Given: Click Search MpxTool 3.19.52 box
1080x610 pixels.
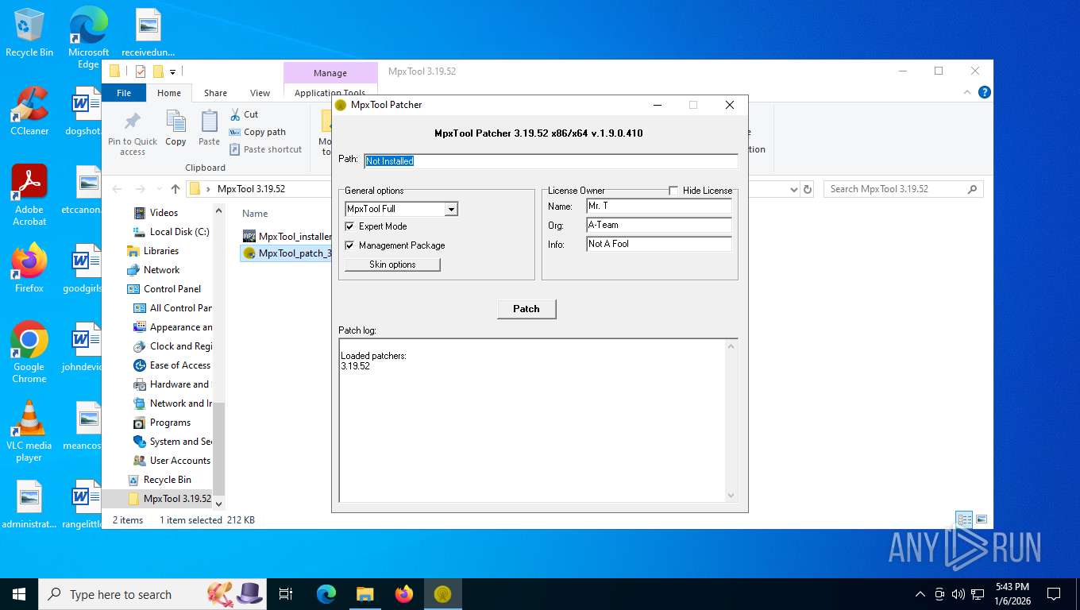Looking at the screenshot, I should point(903,189).
